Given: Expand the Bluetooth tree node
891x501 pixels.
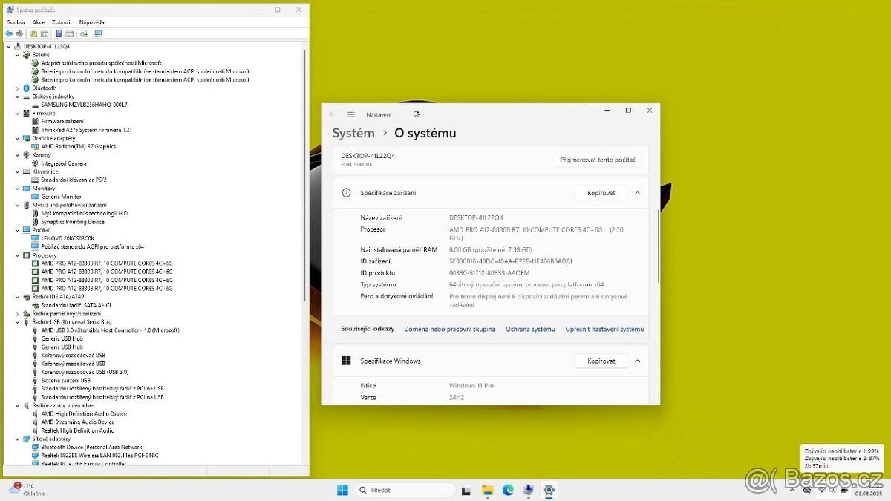Looking at the screenshot, I should 16,88.
